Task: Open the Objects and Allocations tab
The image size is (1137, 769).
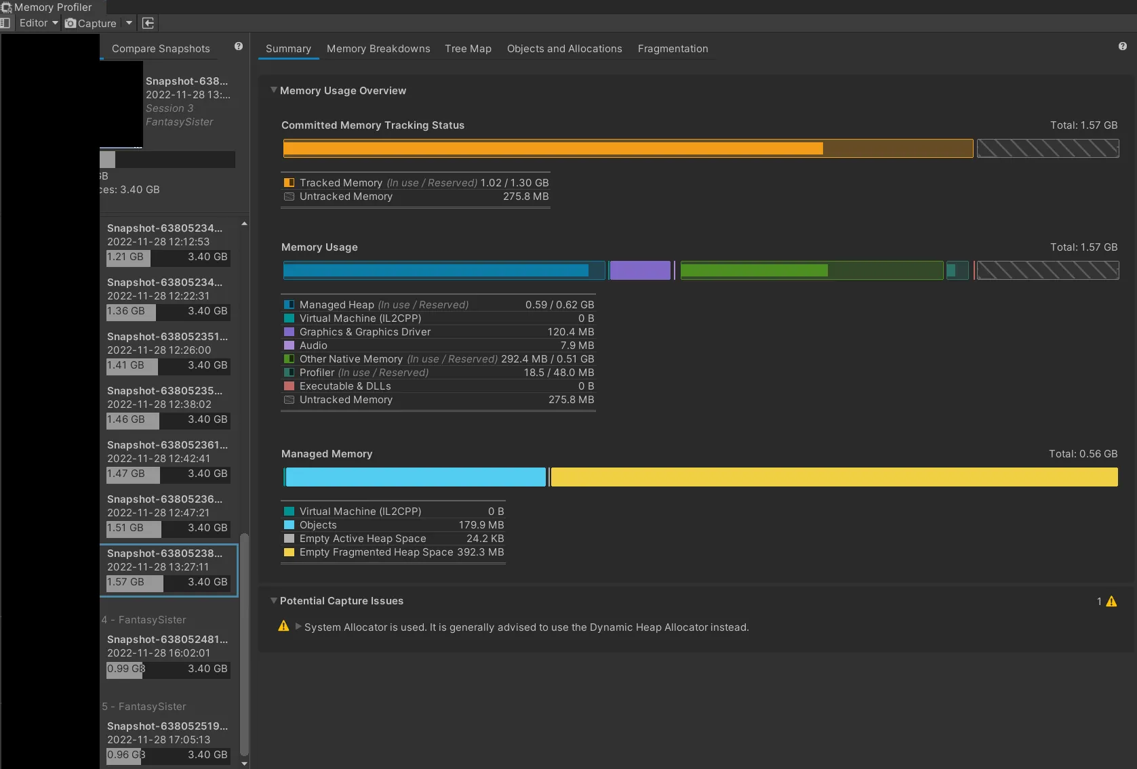Action: click(x=564, y=49)
